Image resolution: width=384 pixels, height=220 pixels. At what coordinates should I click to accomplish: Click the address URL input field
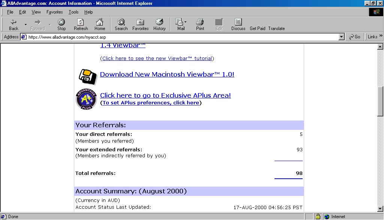click(x=180, y=37)
